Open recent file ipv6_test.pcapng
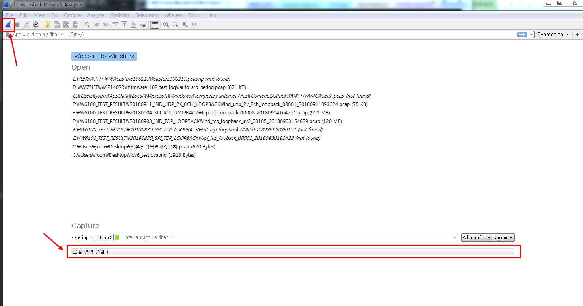This screenshot has height=306, width=583. coord(134,155)
